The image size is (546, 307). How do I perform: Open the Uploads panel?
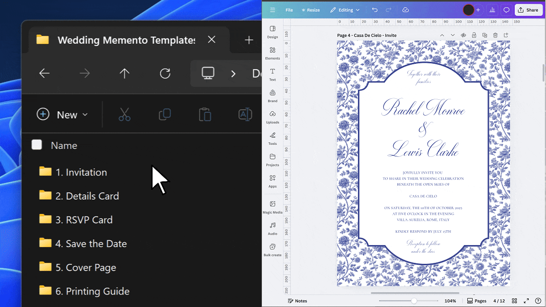coord(273,117)
